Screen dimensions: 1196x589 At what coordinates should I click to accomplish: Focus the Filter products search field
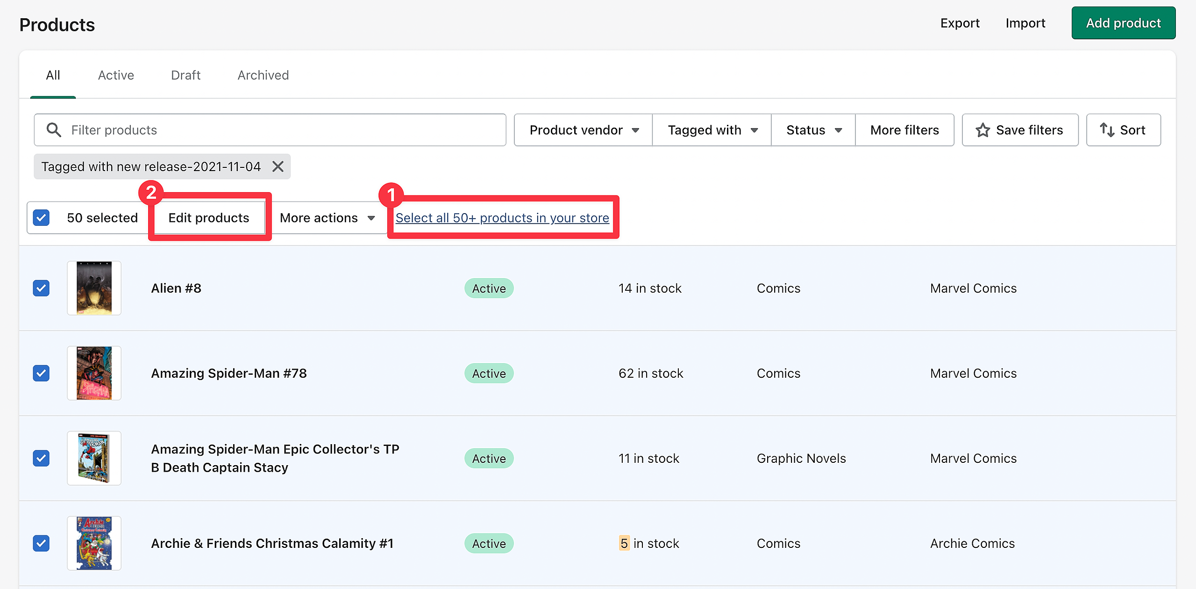(270, 130)
